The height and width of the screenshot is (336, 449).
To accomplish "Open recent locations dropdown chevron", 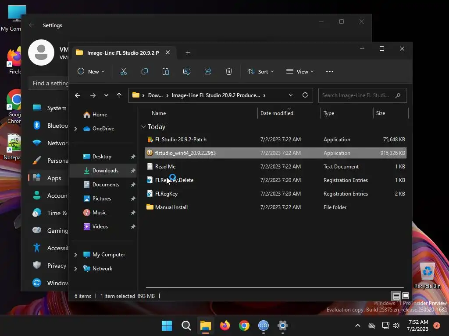I will [x=106, y=95].
